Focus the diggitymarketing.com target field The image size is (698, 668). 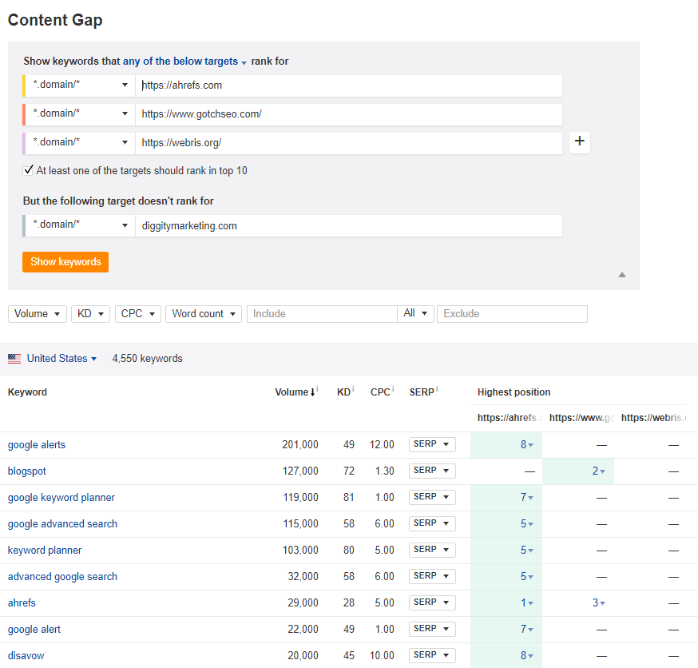349,225
